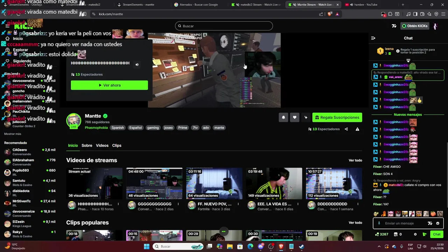Click the Windows Start button
This screenshot has width=448, height=252.
point(147,246)
